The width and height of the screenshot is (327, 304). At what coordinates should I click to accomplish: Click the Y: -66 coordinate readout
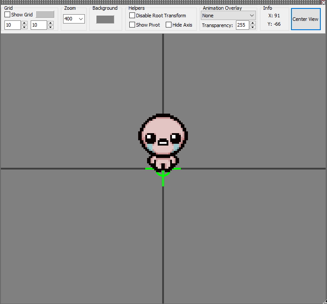pyautogui.click(x=274, y=24)
